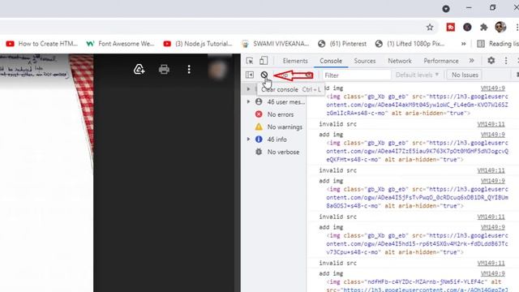
Task: Click the first 'invalid src' log message
Action: click(337, 124)
